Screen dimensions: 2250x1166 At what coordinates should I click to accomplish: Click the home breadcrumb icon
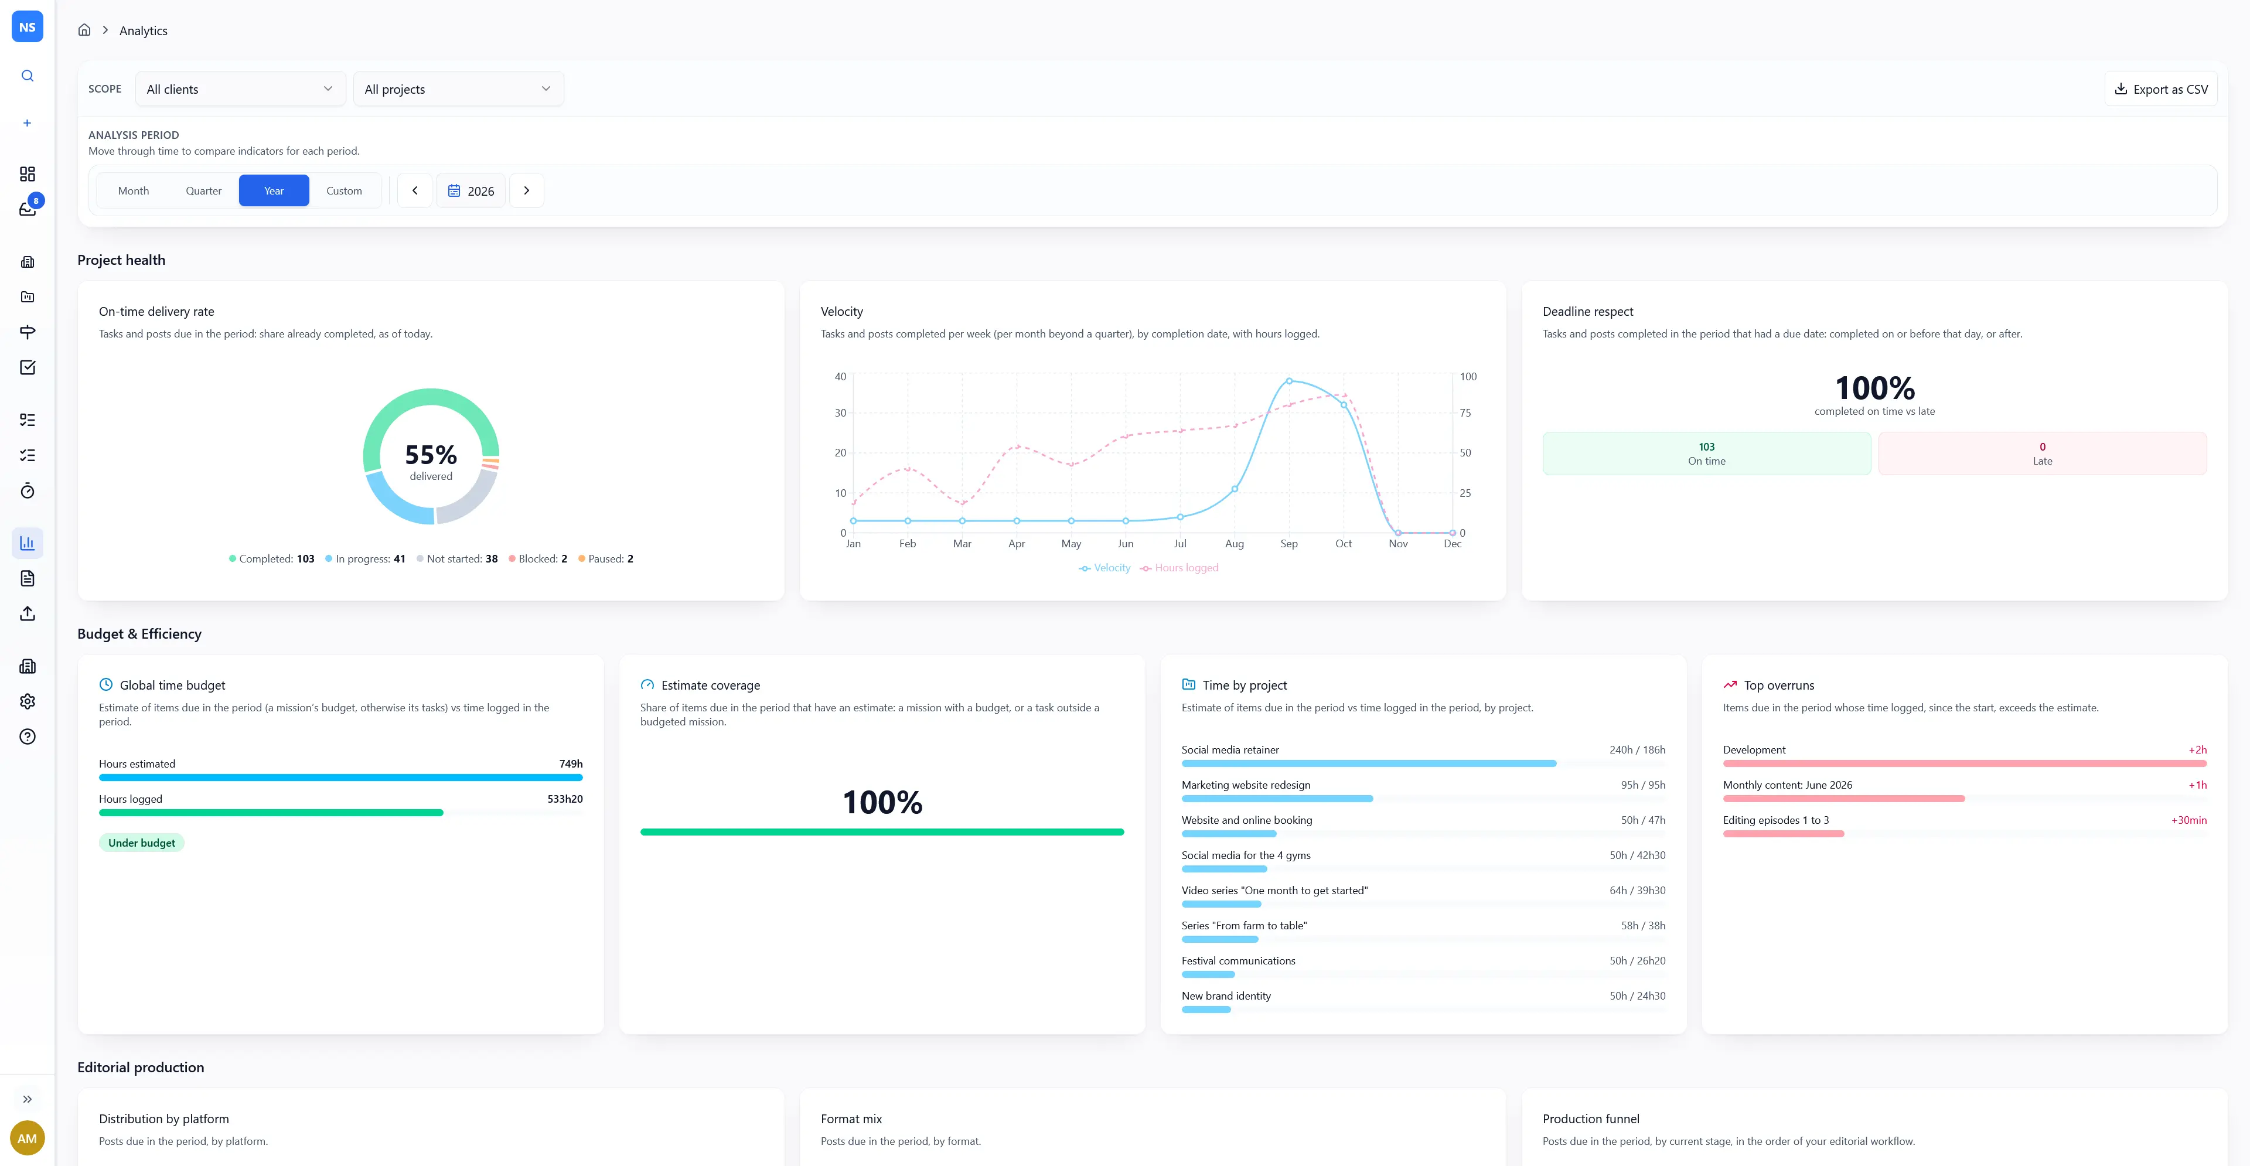pos(84,30)
